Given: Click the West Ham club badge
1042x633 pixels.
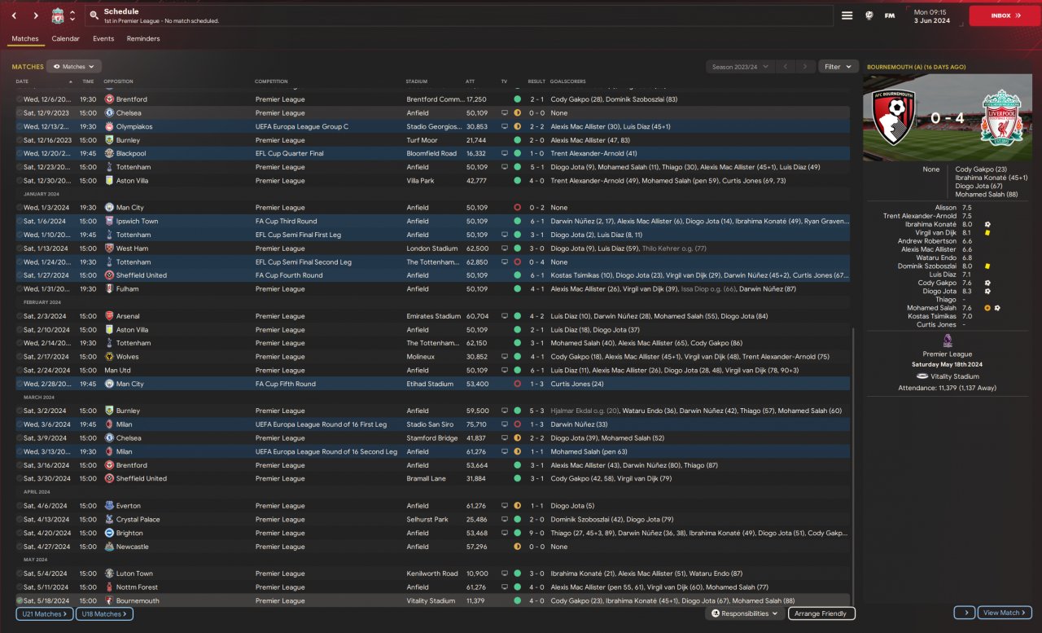Looking at the screenshot, I should [109, 248].
